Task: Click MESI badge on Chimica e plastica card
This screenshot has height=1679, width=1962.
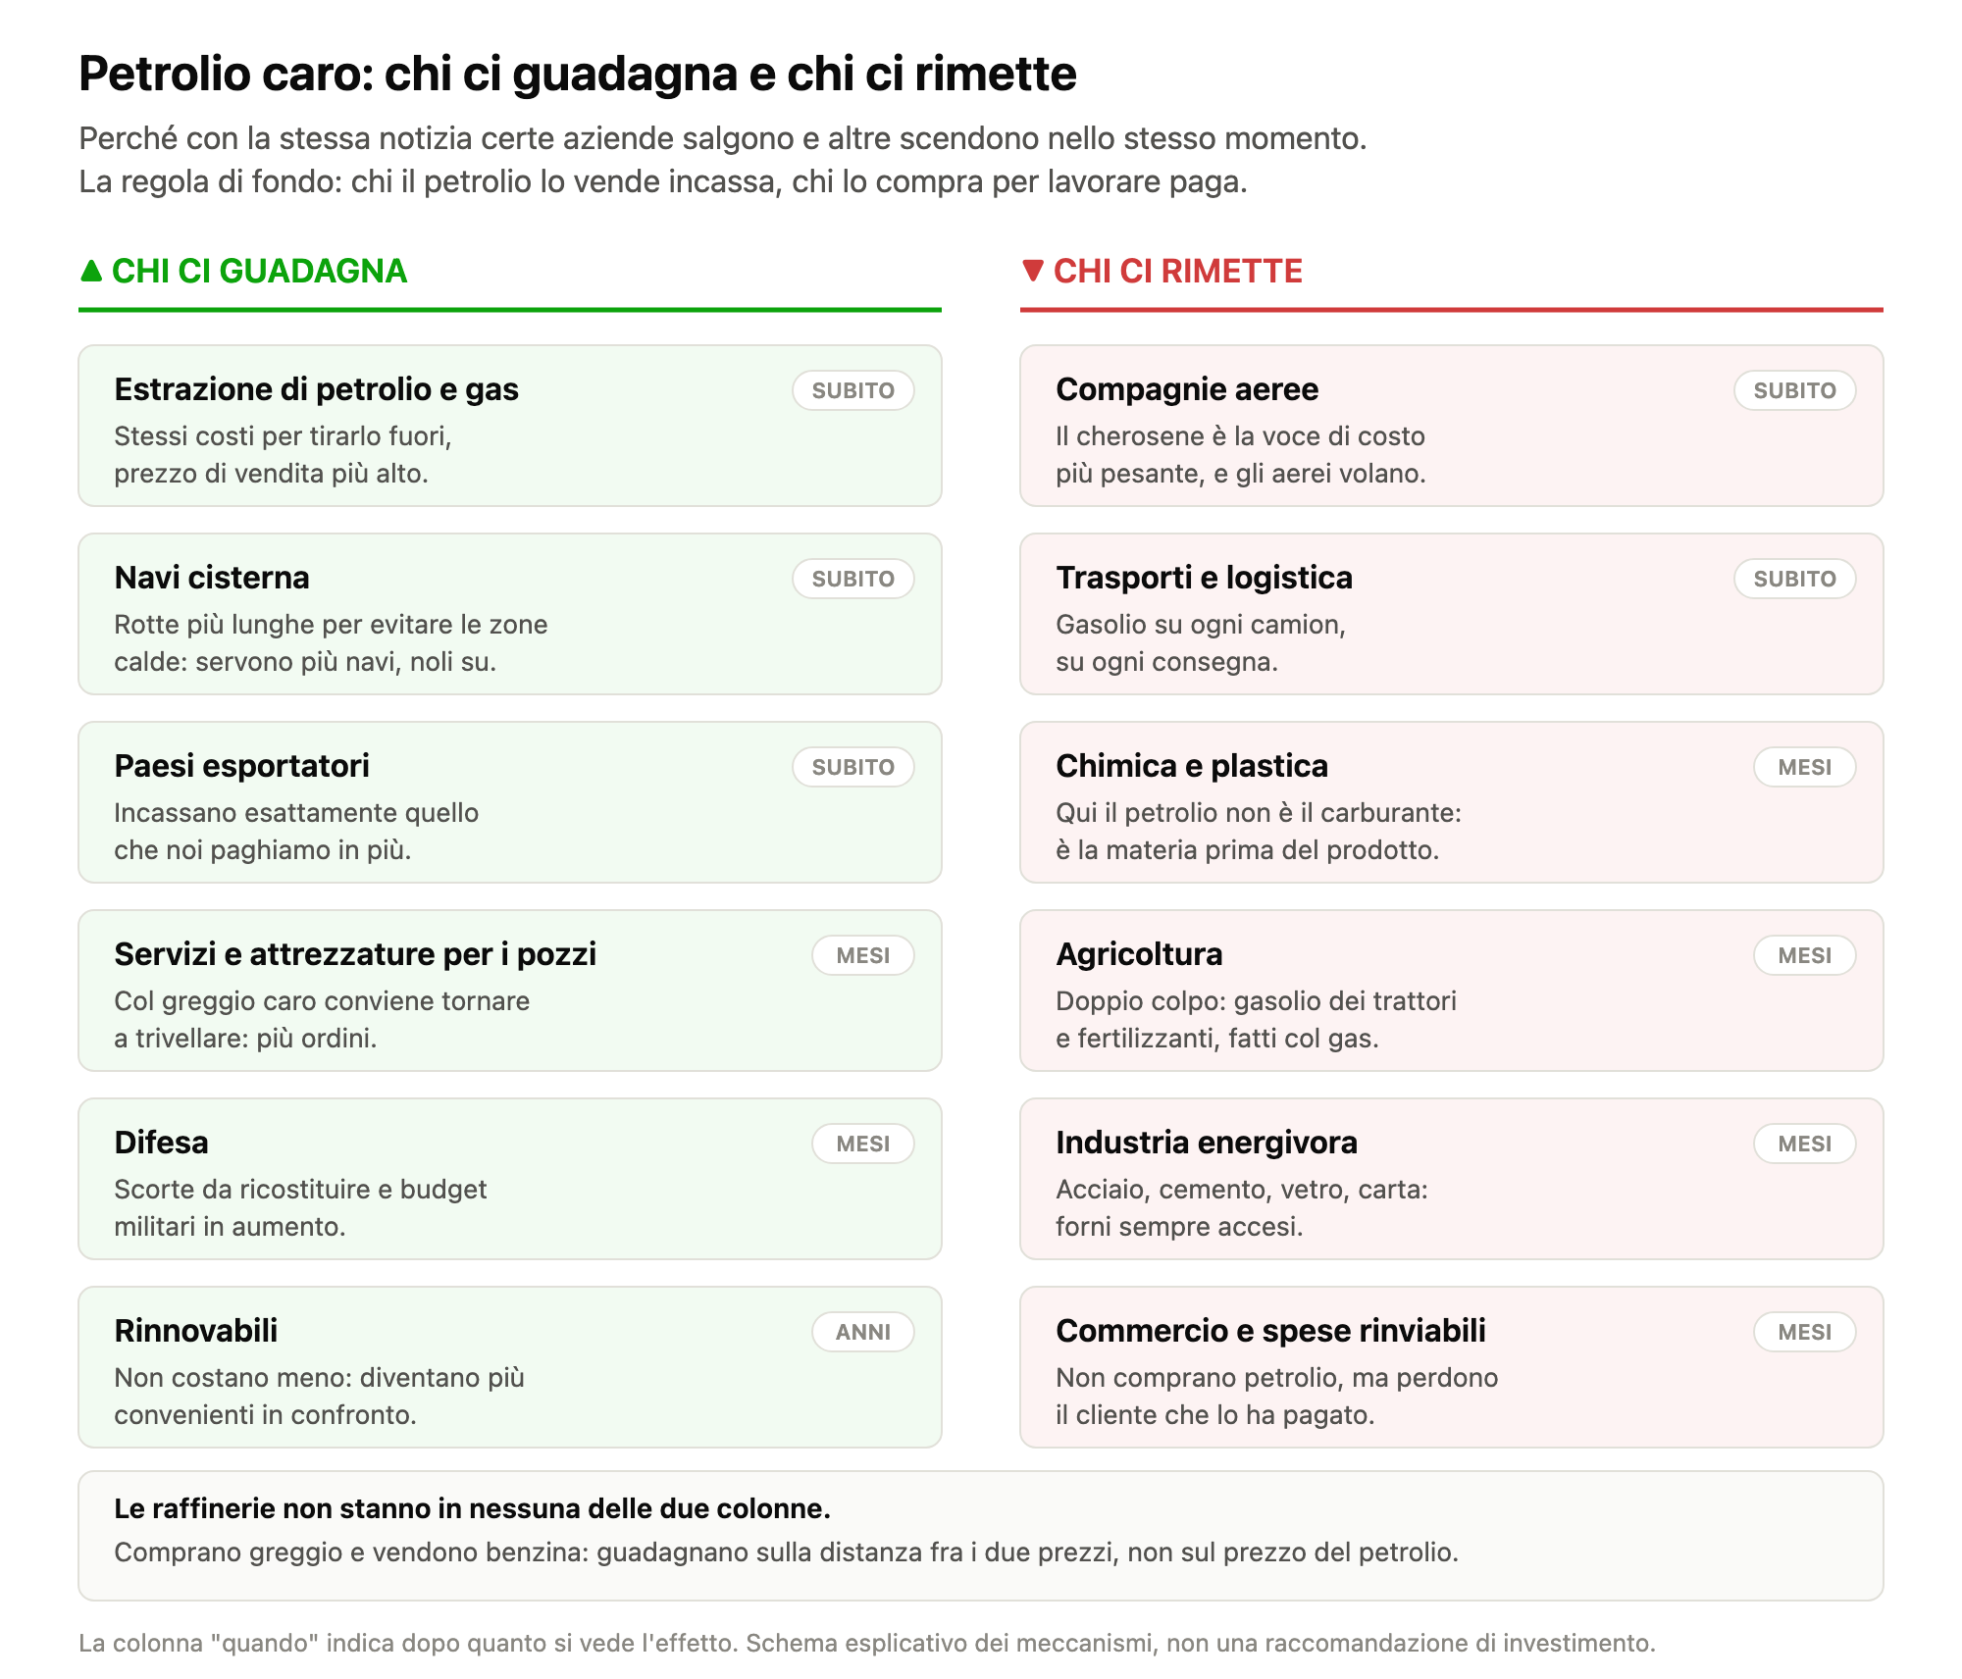Action: [x=1804, y=767]
